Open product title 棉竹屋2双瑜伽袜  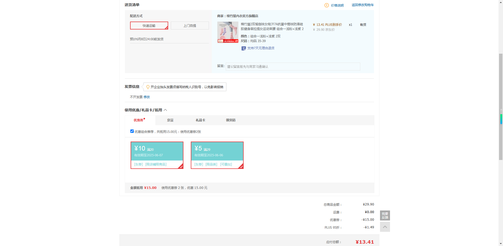(272, 27)
